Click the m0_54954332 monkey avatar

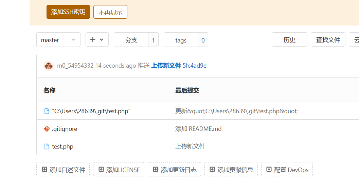[49, 66]
